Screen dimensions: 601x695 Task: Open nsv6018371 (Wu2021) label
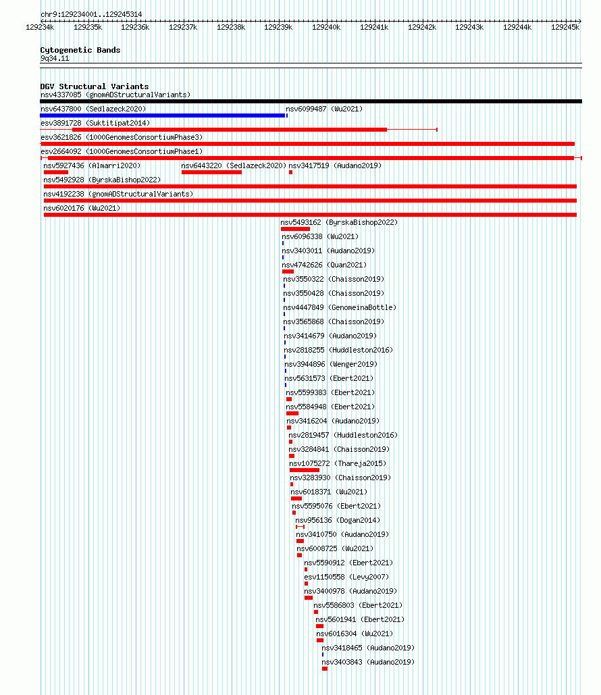click(330, 492)
